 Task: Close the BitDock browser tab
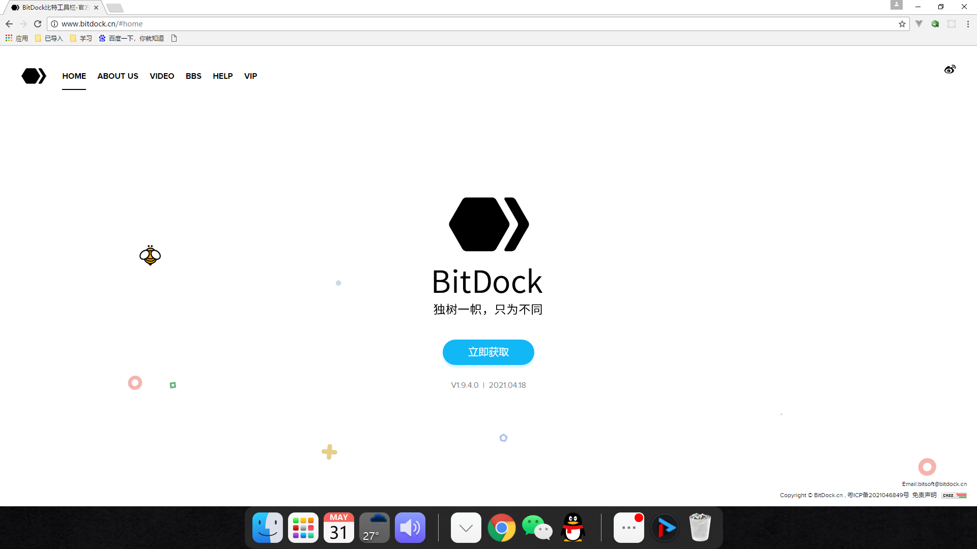pos(96,8)
